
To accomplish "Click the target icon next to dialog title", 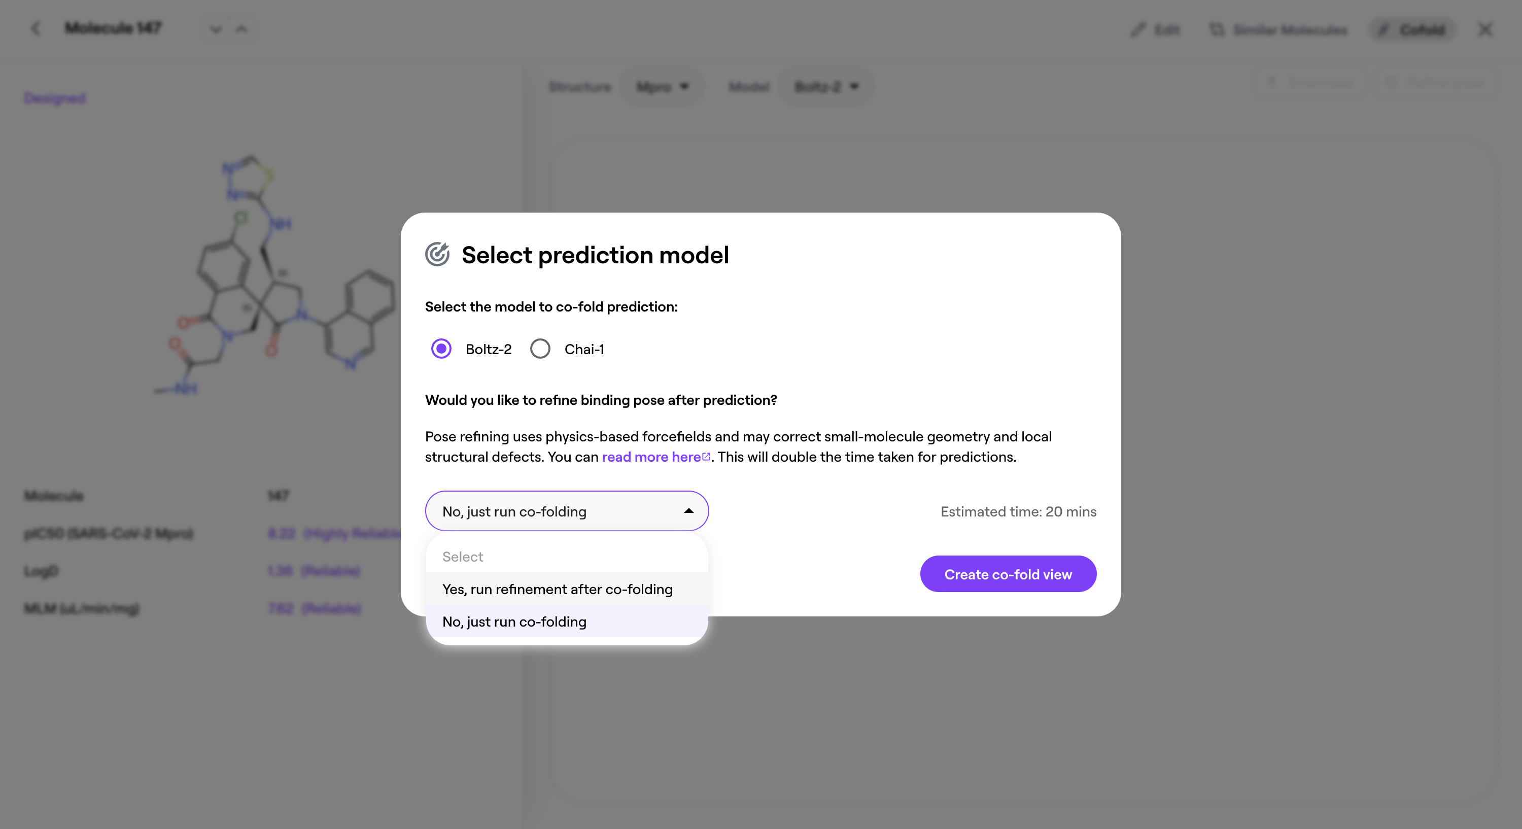I will pos(437,255).
